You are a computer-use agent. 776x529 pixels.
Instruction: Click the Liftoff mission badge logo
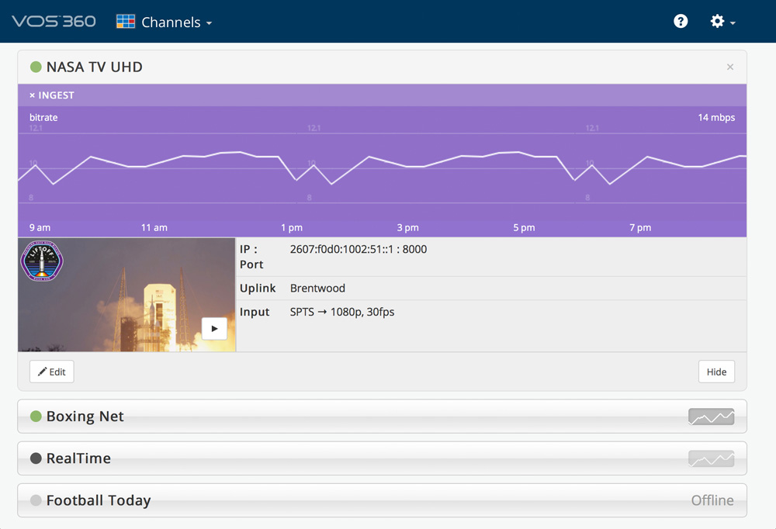point(42,261)
